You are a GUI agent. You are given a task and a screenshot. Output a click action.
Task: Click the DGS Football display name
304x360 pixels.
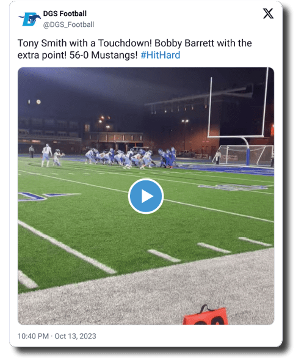click(65, 13)
